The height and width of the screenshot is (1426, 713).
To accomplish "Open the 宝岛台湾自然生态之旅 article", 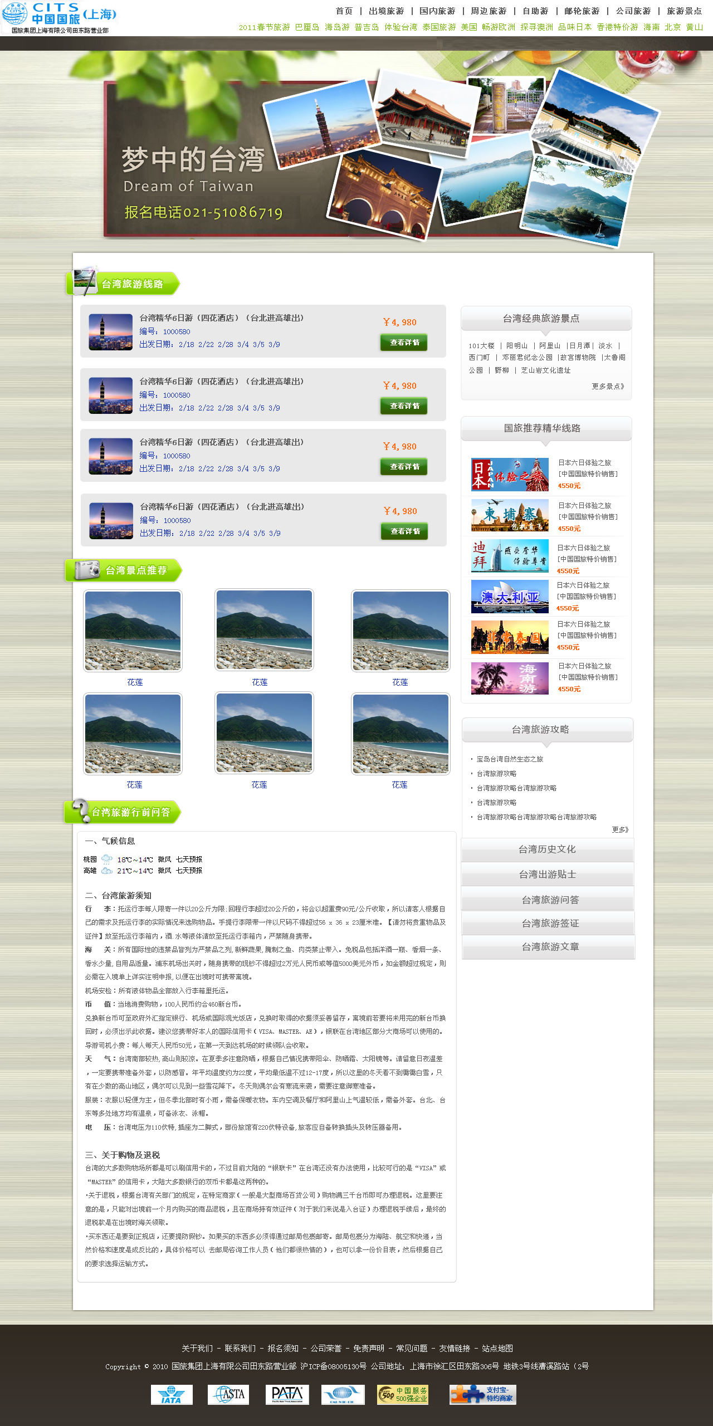I will pyautogui.click(x=510, y=759).
